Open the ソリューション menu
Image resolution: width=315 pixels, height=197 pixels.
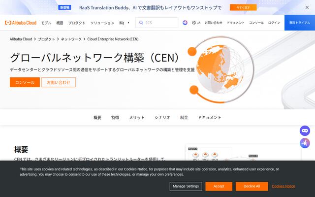coord(102,23)
